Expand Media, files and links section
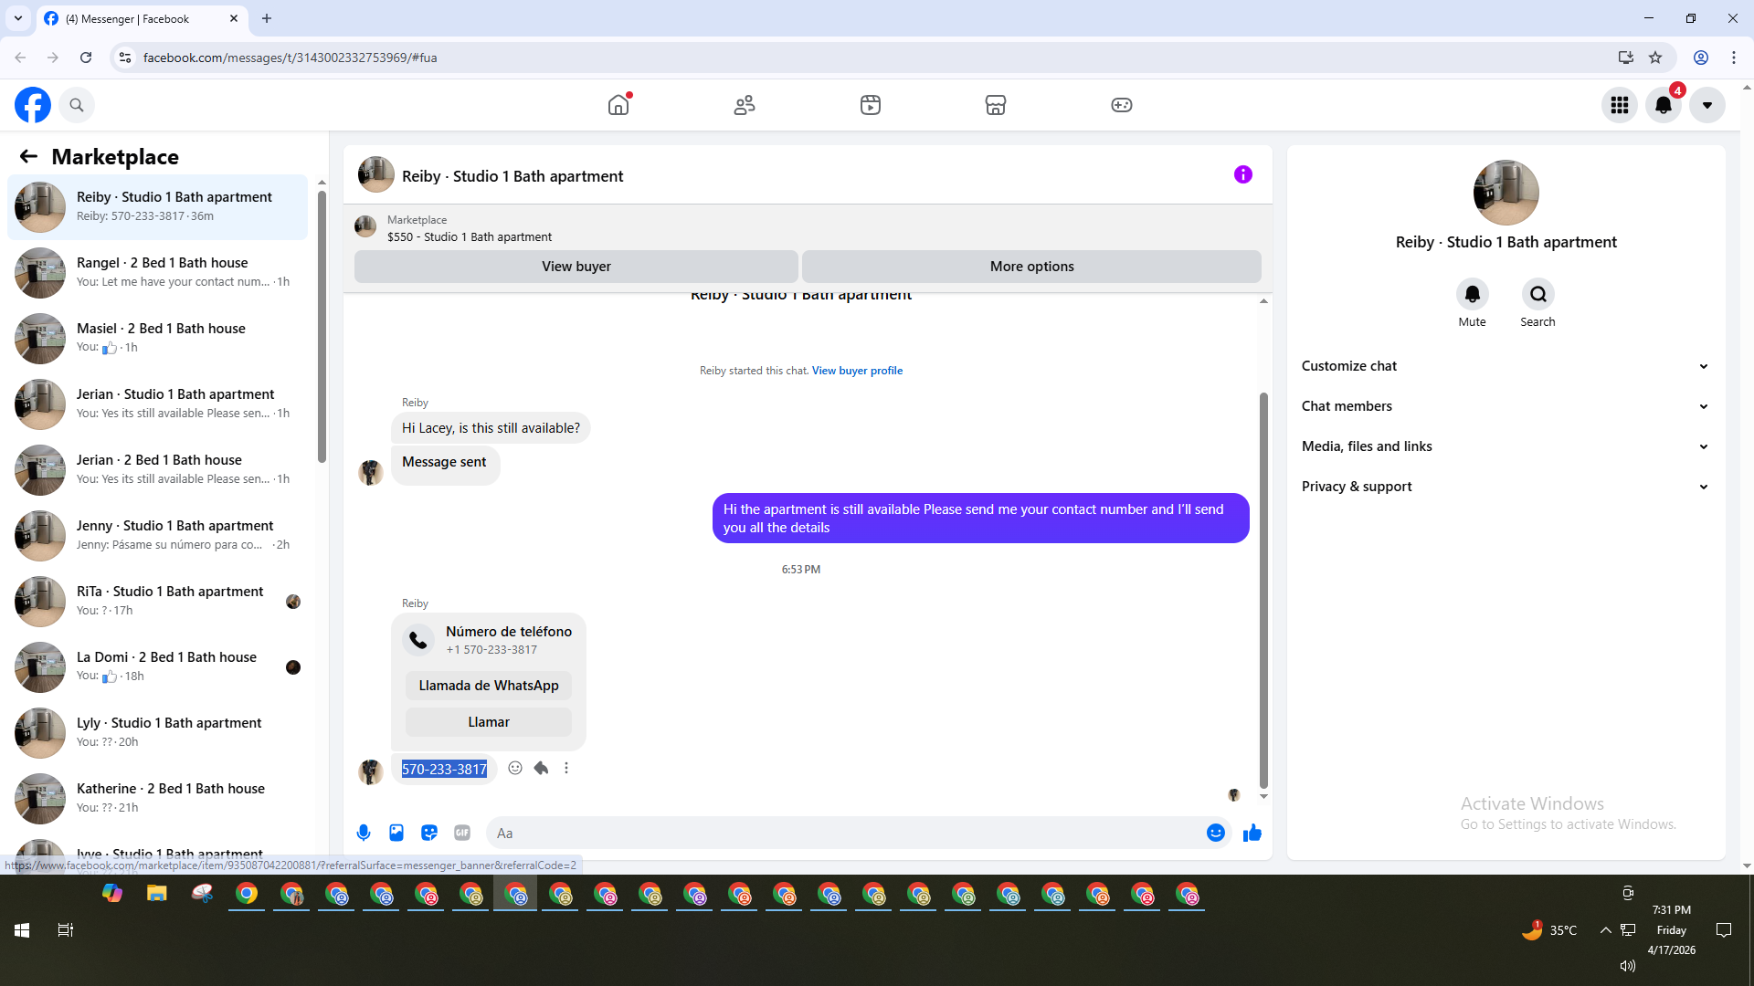 coord(1505,446)
